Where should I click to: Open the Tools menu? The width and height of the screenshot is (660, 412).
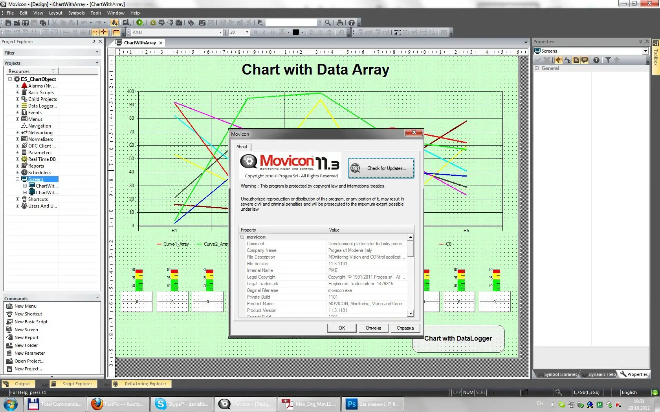click(x=96, y=13)
